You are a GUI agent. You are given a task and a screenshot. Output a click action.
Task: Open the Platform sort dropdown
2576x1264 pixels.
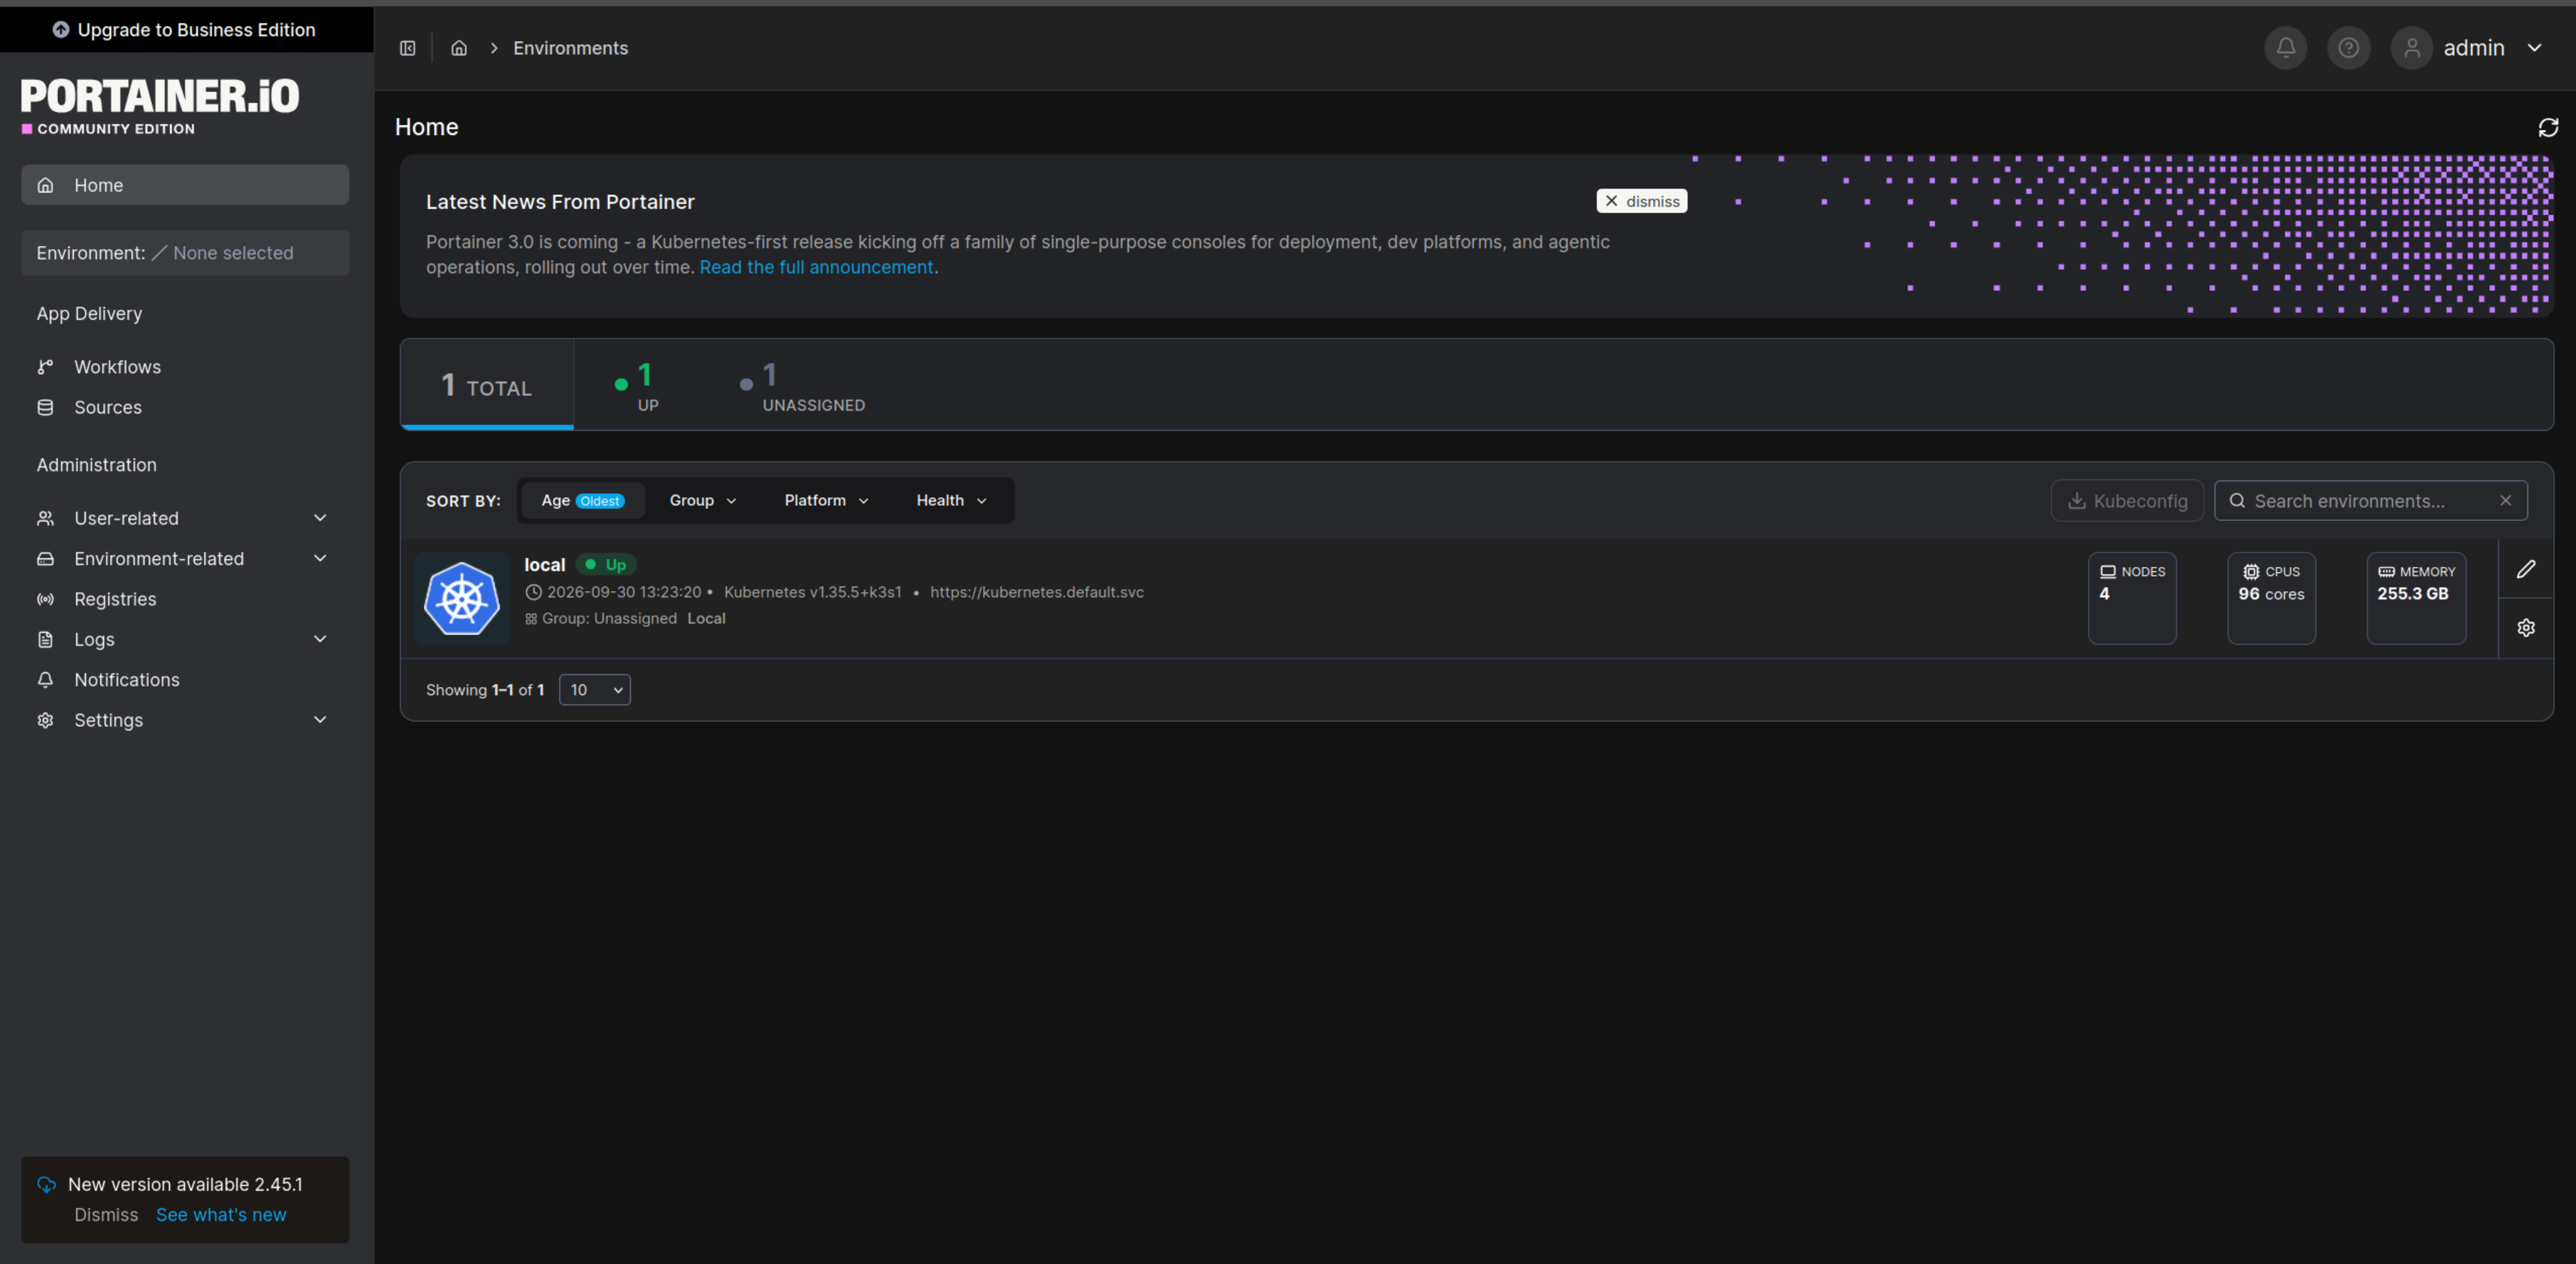pos(826,500)
